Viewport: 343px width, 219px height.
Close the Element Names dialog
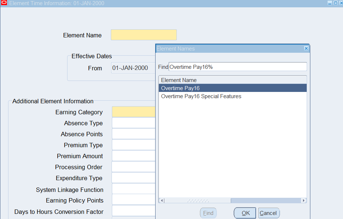[x=306, y=48]
